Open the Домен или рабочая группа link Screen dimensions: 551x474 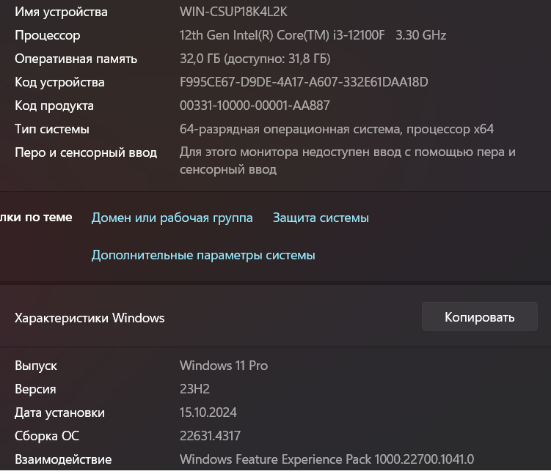[172, 218]
